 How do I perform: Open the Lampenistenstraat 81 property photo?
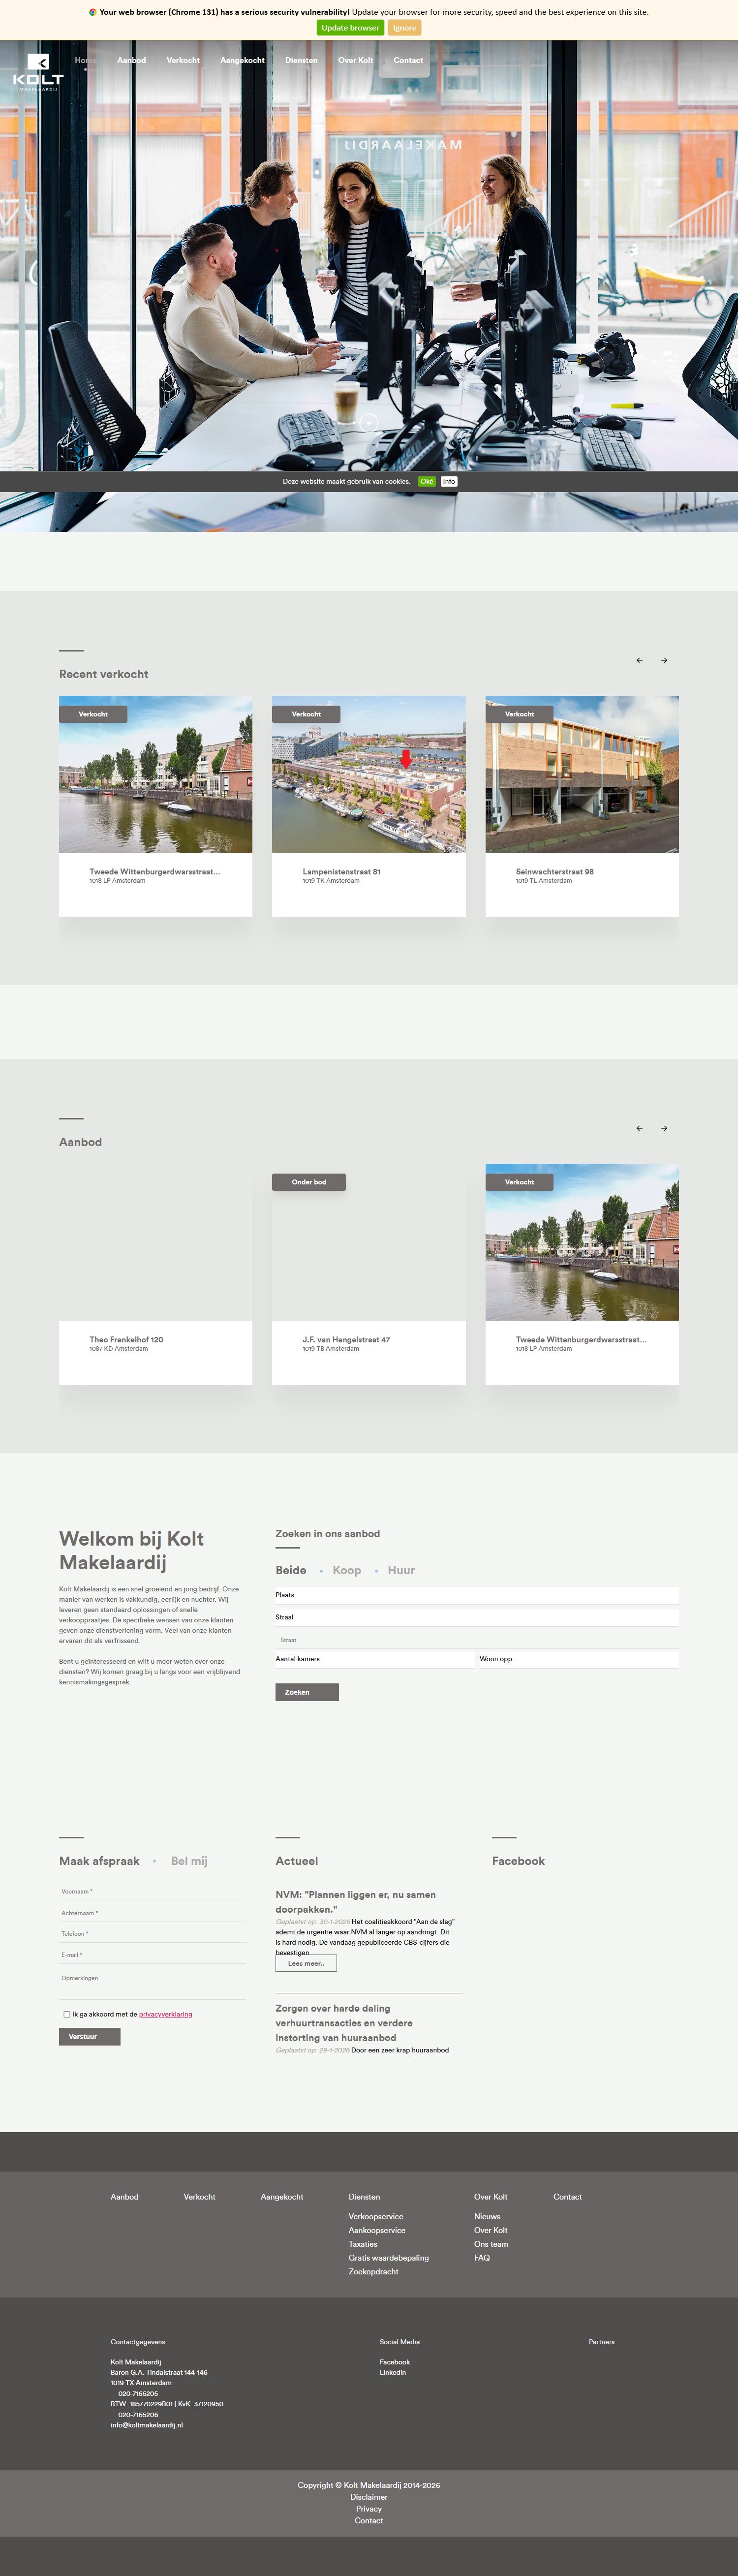click(x=368, y=774)
